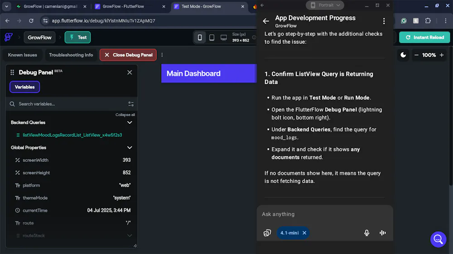Select the desktop device preview icon

(x=224, y=38)
